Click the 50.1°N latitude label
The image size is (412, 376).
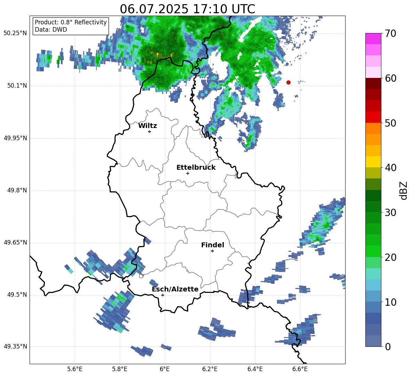click(x=17, y=86)
